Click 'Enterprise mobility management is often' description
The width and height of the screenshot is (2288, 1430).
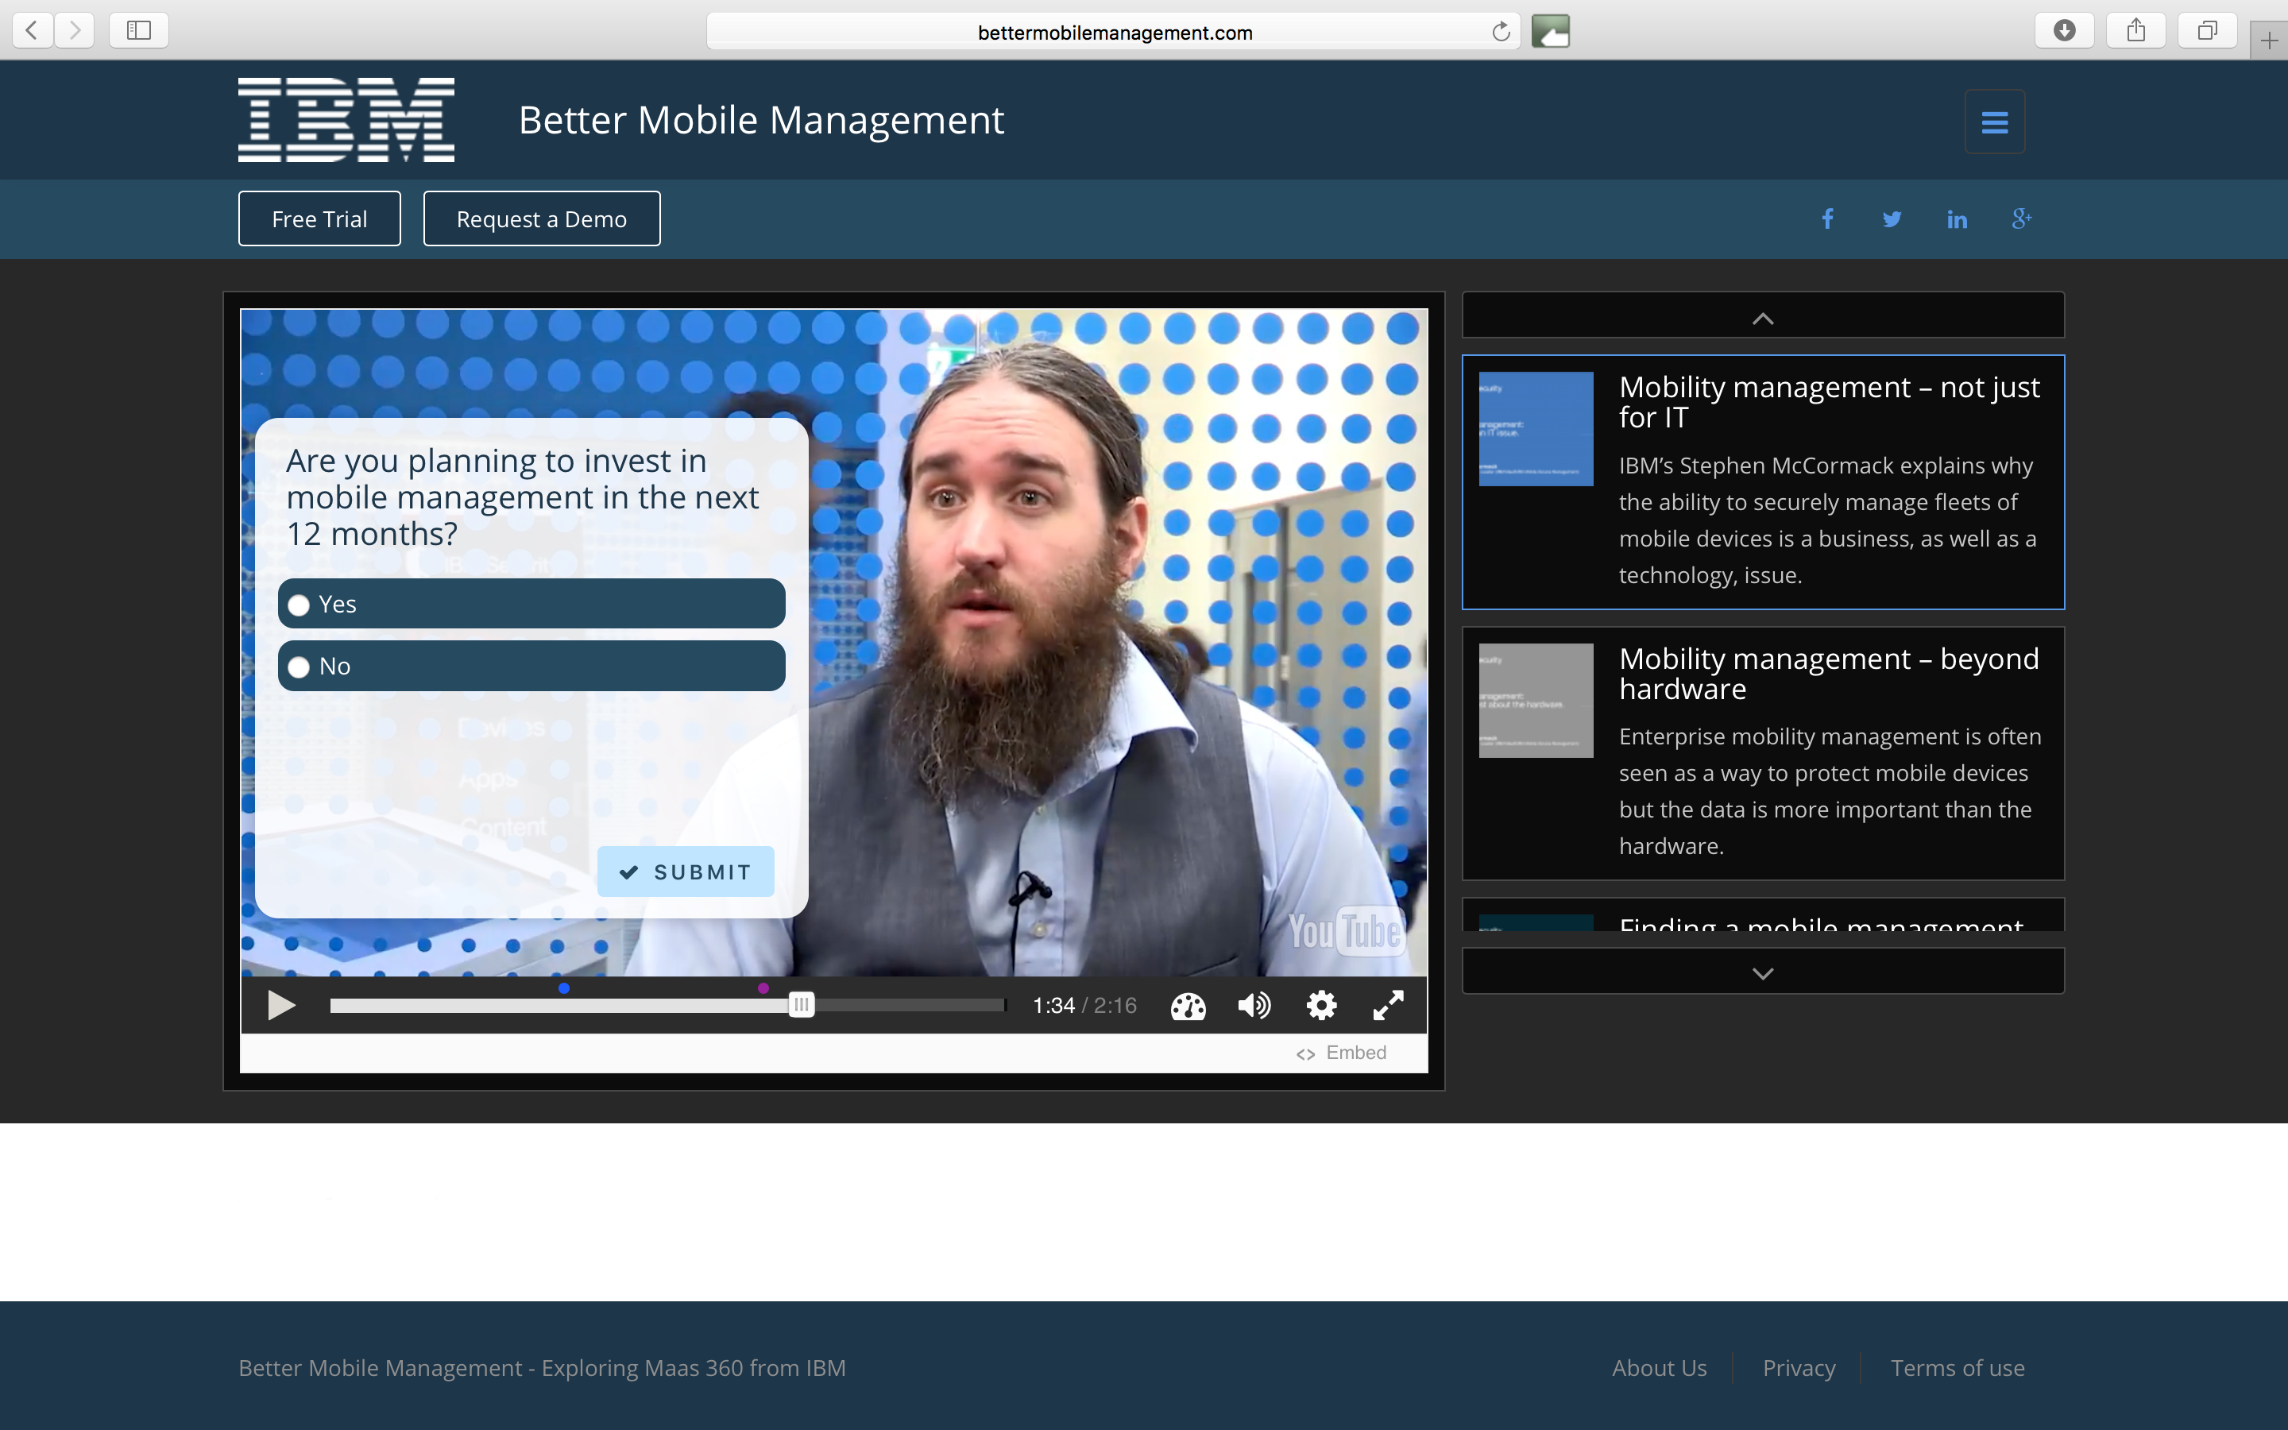(x=1830, y=790)
